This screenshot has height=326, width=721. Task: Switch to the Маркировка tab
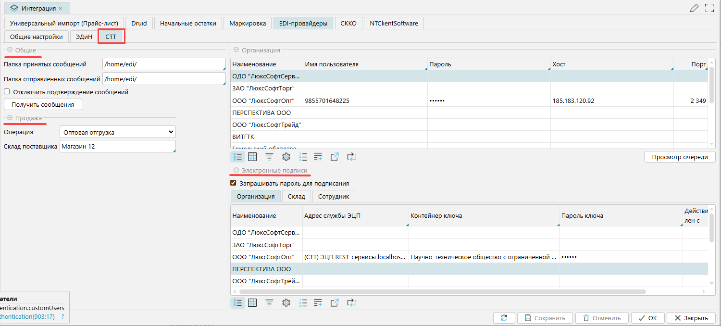[248, 23]
